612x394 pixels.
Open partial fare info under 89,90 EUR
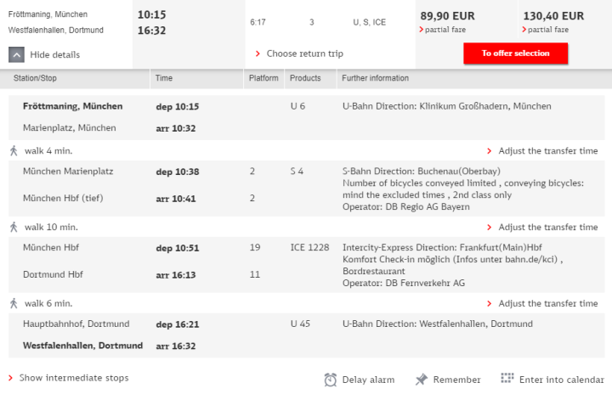[445, 30]
